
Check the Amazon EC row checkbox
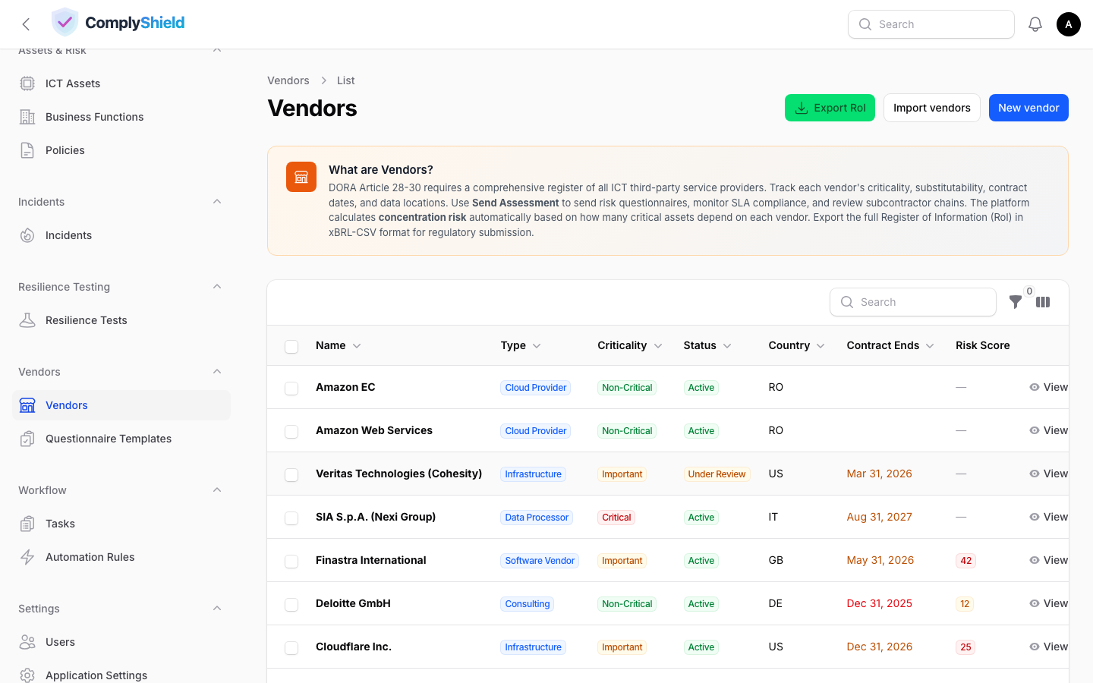[291, 388]
